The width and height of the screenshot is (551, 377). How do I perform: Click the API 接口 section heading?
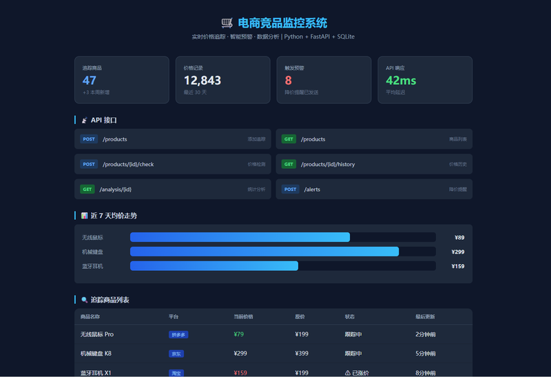[104, 121]
